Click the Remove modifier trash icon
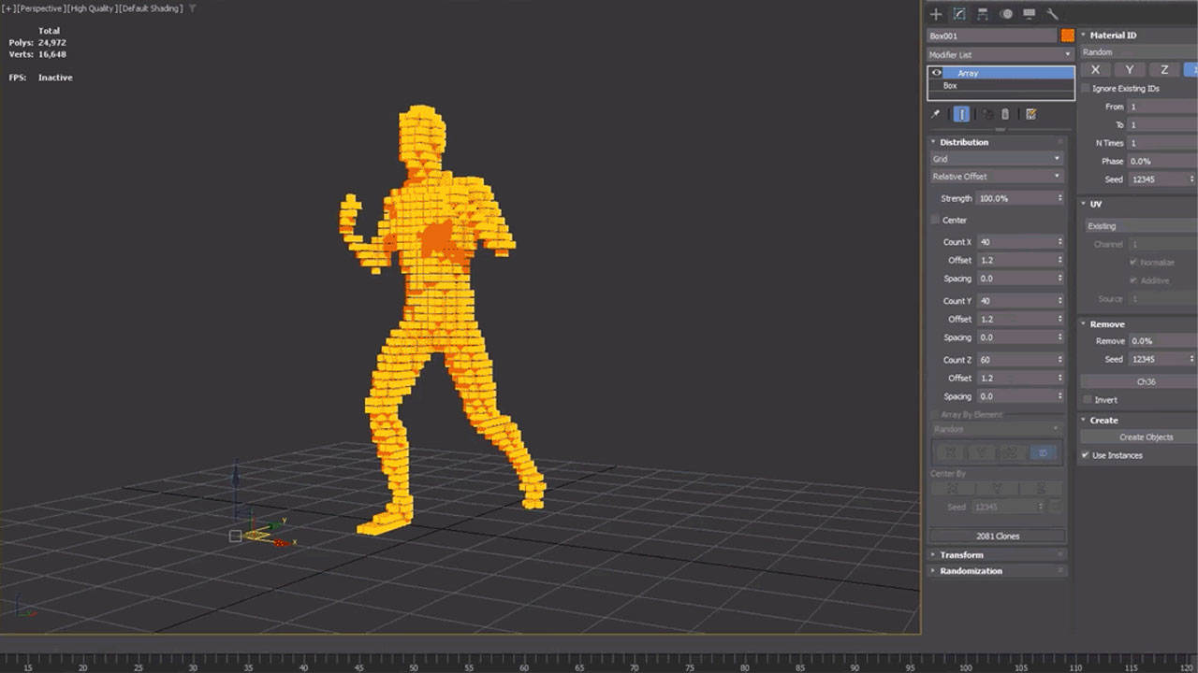1198x673 pixels. pos(1005,113)
